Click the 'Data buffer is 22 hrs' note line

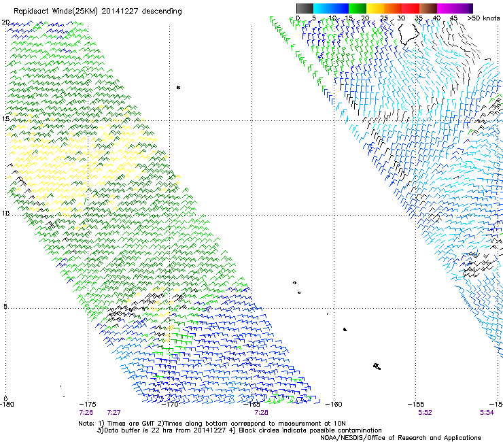tap(240, 430)
